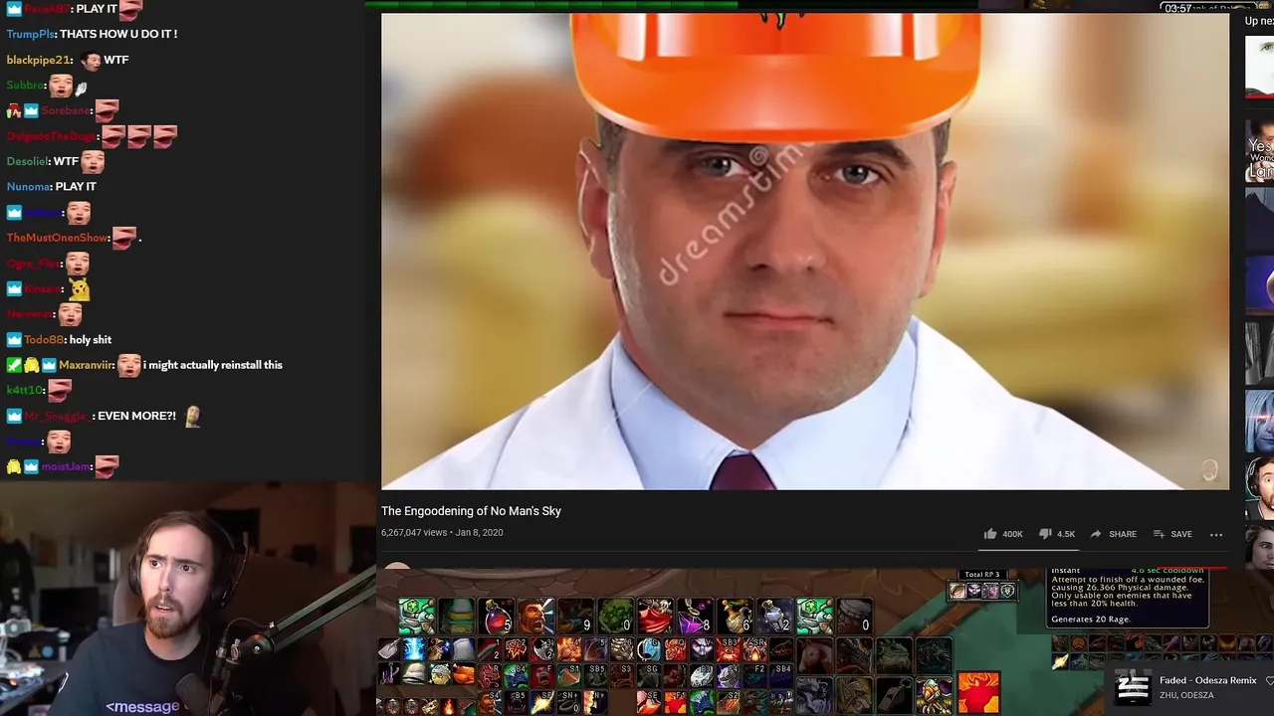Use the red health potion with count 5
The image size is (1274, 716).
coord(497,616)
